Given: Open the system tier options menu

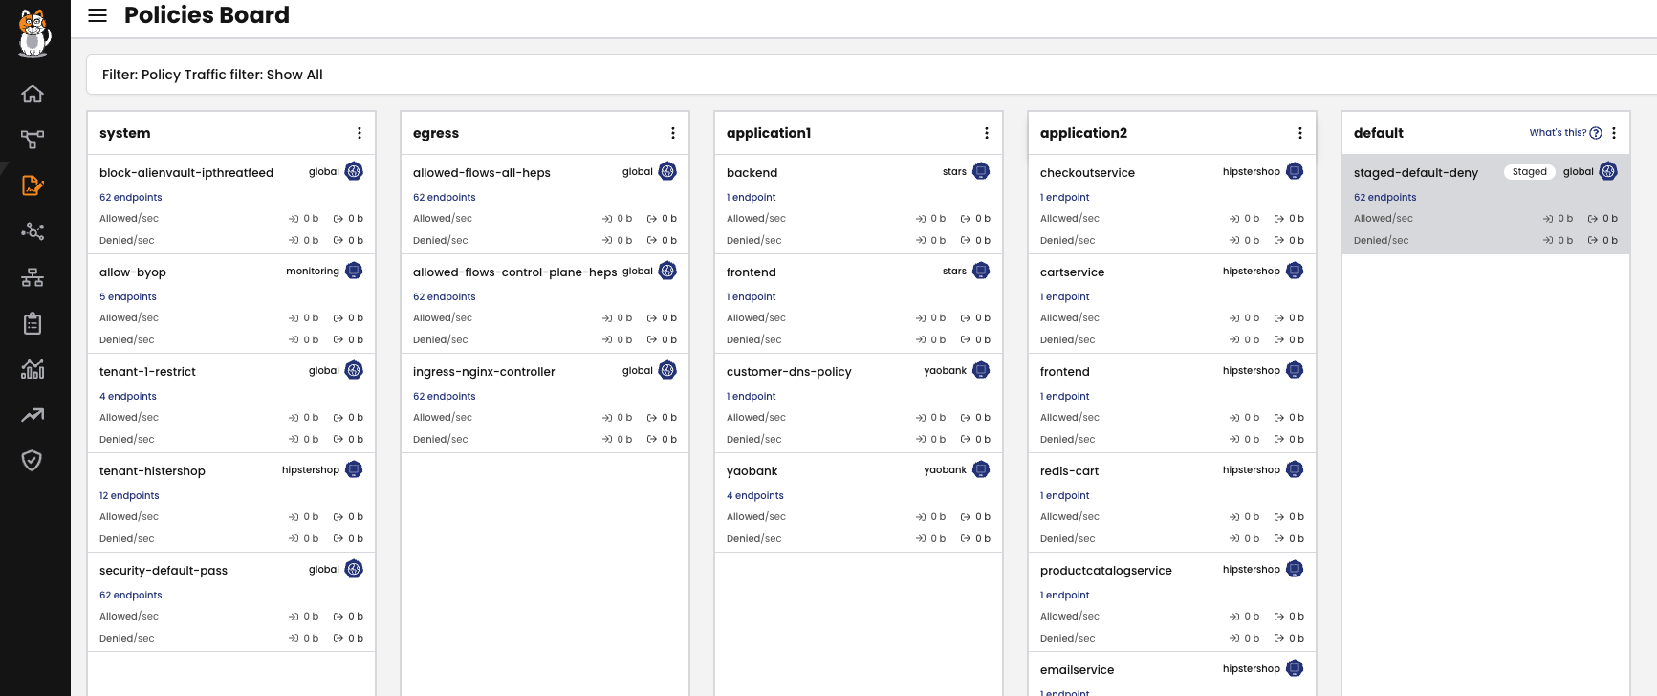Looking at the screenshot, I should tap(360, 133).
